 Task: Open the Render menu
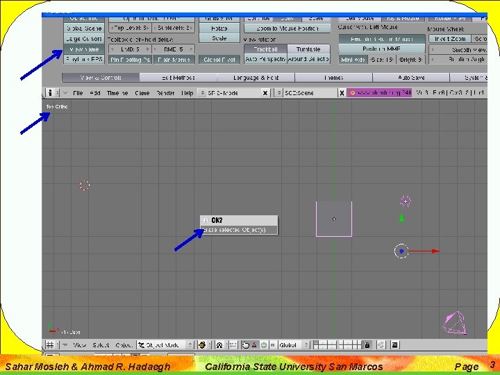tap(165, 93)
